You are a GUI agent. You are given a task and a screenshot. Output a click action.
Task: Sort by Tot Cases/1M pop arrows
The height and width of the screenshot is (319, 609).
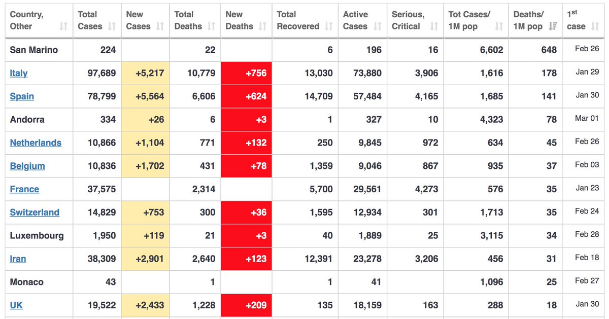click(x=499, y=26)
